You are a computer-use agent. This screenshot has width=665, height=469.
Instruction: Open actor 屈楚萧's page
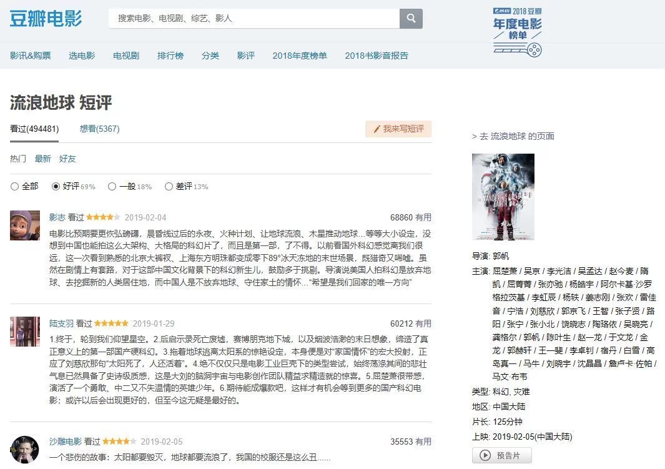(x=505, y=271)
